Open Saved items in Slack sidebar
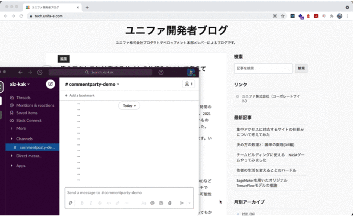The image size is (353, 216). 24,113
